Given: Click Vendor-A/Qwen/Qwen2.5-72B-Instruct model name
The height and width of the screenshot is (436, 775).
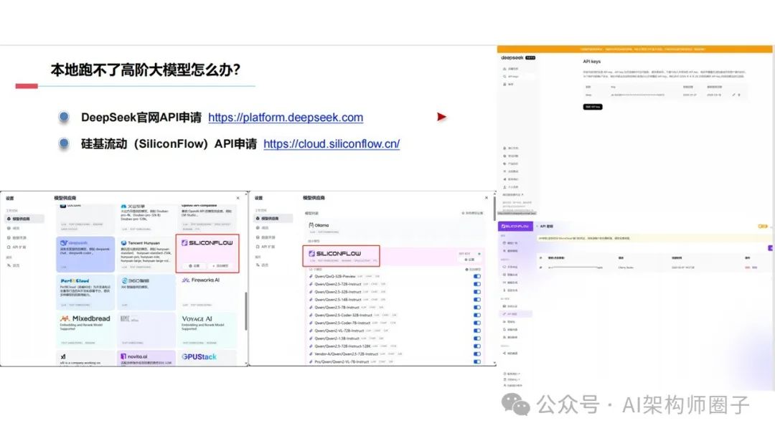Looking at the screenshot, I should tap(346, 354).
